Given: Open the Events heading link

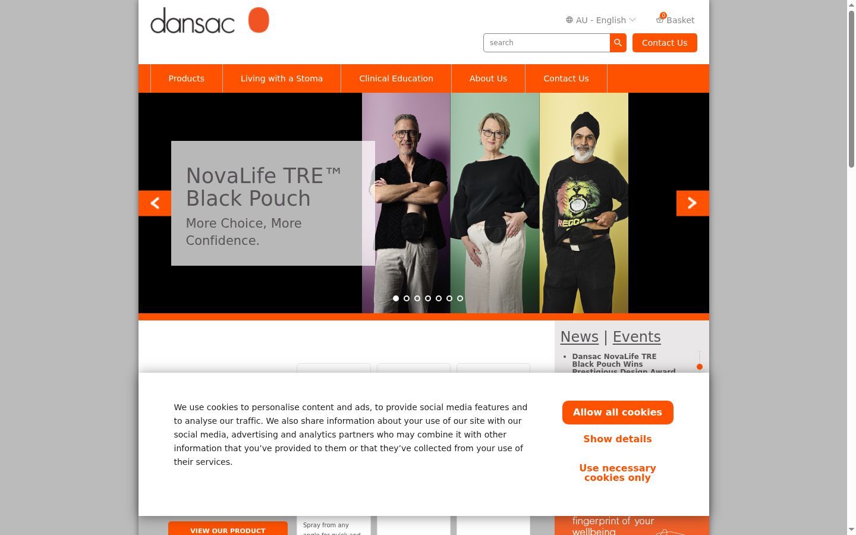Looking at the screenshot, I should (637, 337).
